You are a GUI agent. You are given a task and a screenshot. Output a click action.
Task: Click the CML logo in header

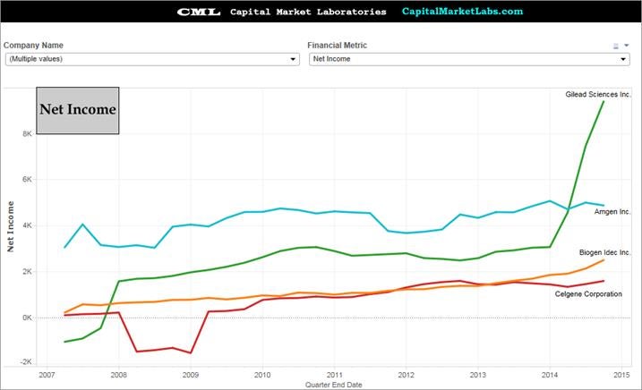click(x=199, y=12)
